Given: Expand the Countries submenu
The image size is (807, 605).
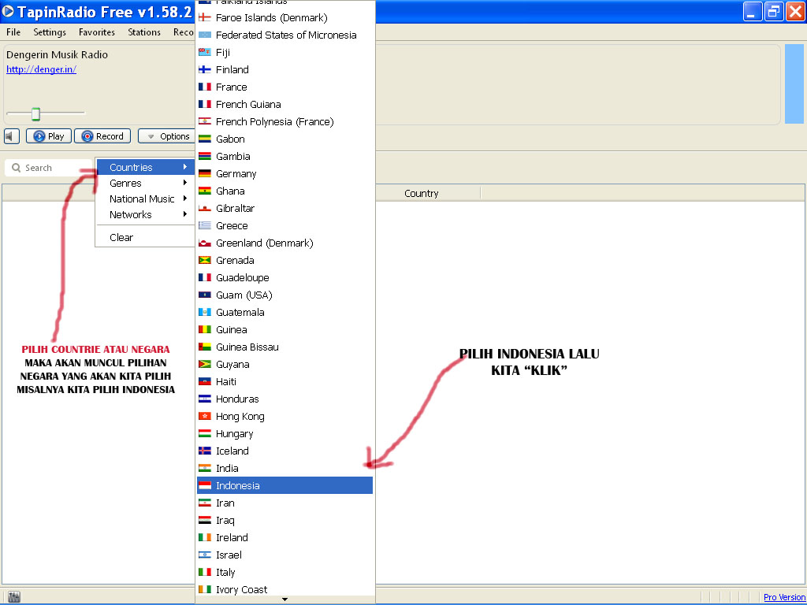Looking at the screenshot, I should pyautogui.click(x=145, y=167).
